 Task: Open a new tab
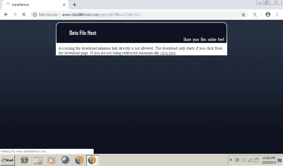[75, 5]
